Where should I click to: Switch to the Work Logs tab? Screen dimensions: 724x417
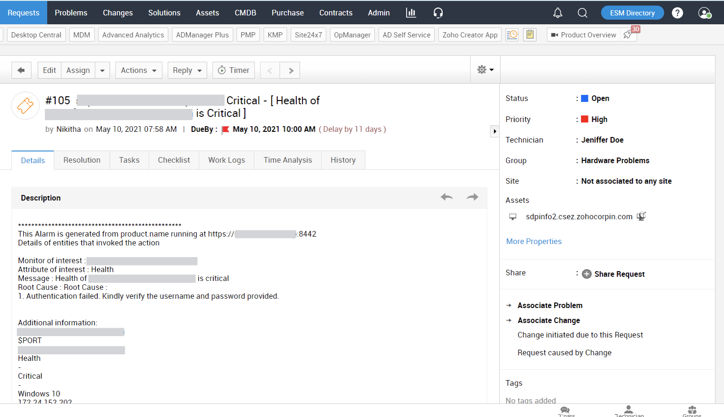click(x=226, y=160)
